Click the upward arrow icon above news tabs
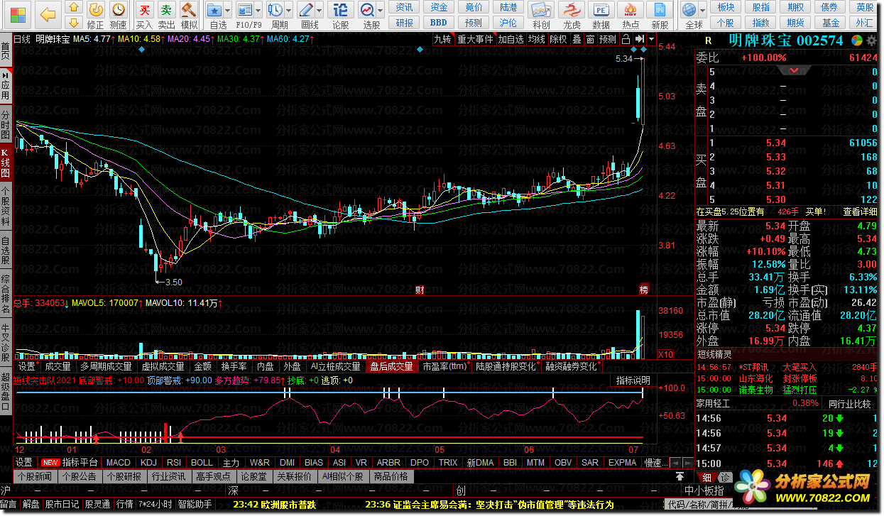The height and width of the screenshot is (516, 884). (680, 476)
